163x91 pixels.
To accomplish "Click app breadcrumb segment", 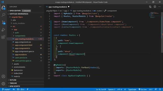I will (x=66, y=11).
